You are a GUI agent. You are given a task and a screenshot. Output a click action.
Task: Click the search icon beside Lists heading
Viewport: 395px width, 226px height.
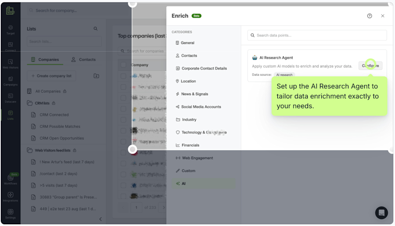point(96,29)
